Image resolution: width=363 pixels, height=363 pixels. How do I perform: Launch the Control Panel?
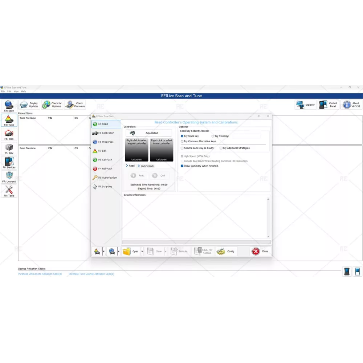[x=329, y=105]
